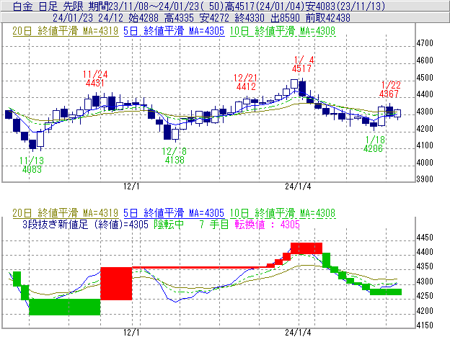Click the 3段抜き新値足 (終値)=4305 label

tap(85, 224)
